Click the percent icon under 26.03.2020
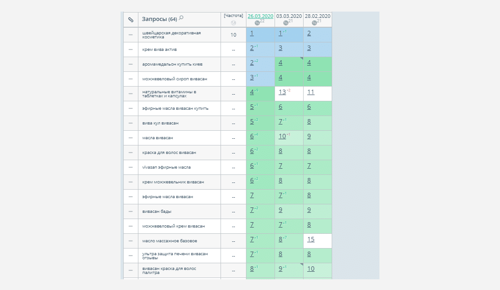 257,23
